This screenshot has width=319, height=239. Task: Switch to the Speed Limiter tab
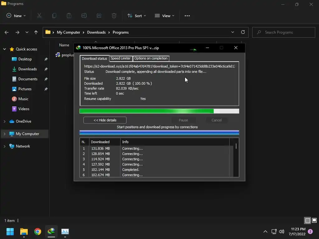[121, 58]
